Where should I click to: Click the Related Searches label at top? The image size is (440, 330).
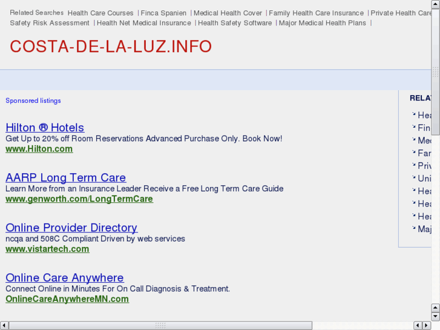(37, 13)
